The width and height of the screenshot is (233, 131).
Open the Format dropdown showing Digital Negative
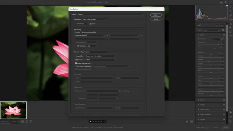coord(94,52)
